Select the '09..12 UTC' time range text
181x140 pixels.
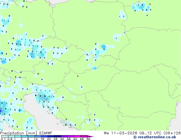pos(150,133)
